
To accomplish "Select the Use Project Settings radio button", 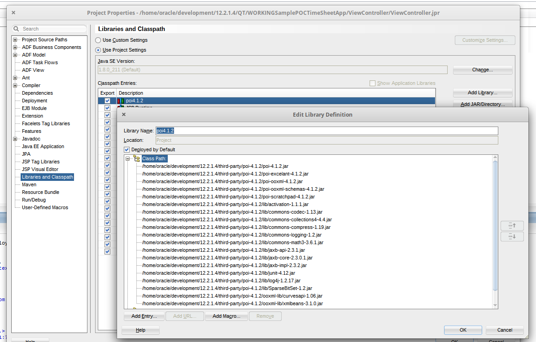I will point(98,50).
